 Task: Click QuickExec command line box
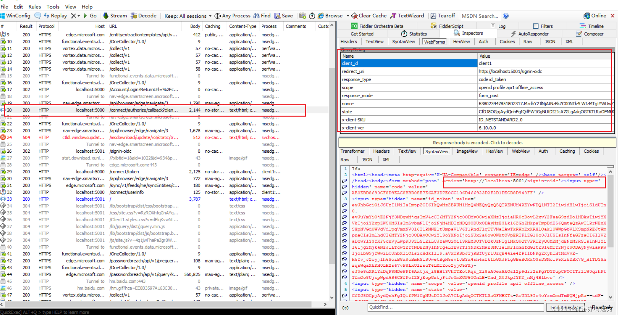[x=167, y=312]
